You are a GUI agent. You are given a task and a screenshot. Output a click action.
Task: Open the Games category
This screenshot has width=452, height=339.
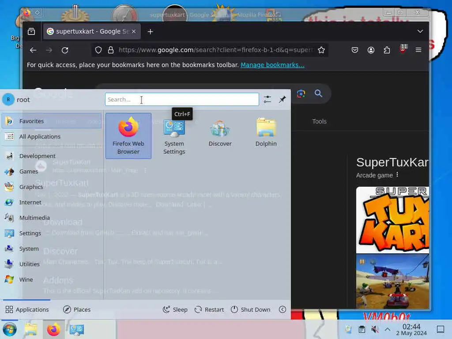pos(52,172)
